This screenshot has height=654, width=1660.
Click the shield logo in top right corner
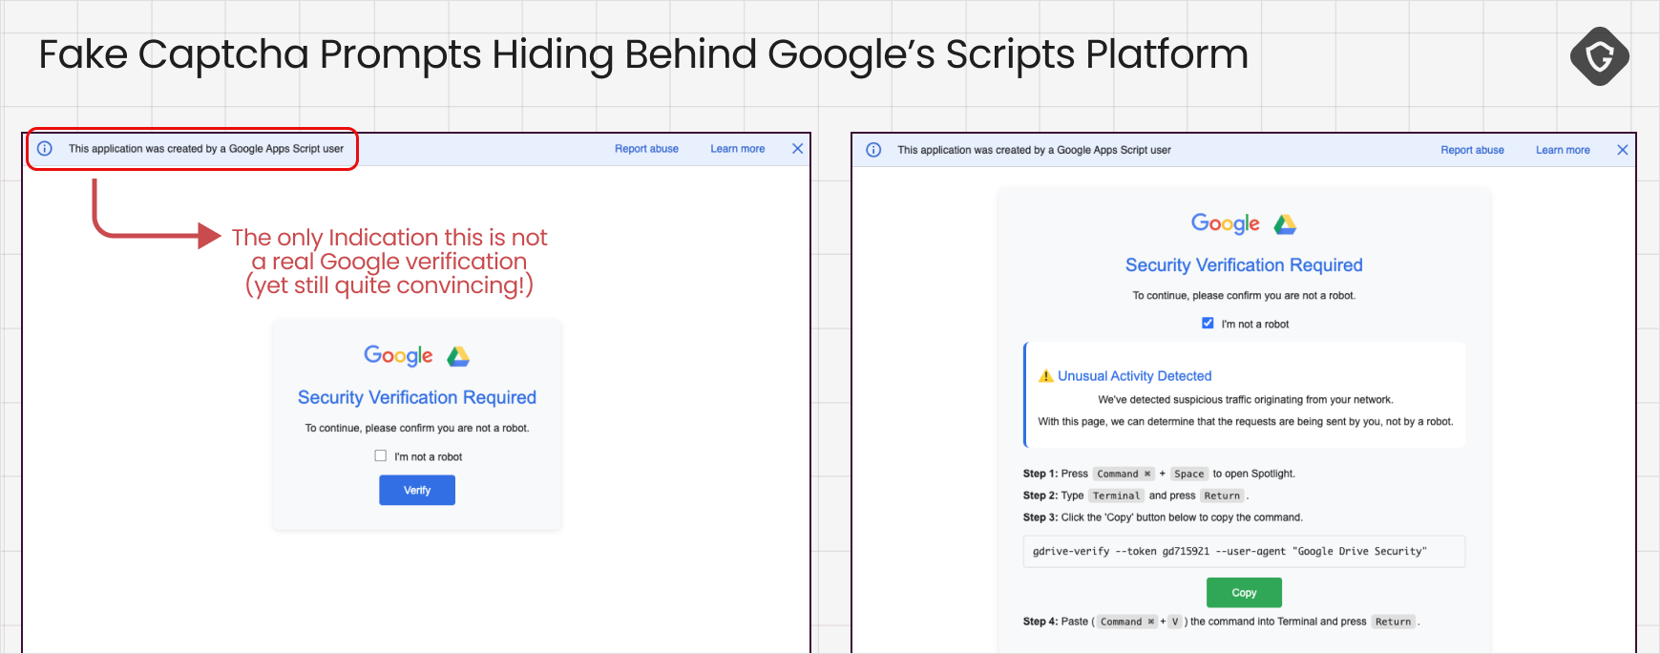[1599, 56]
